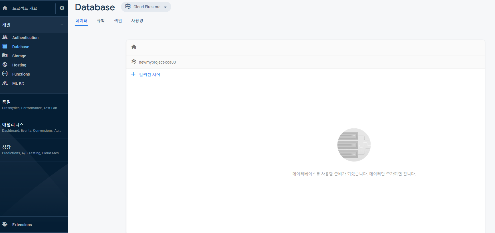495x233 pixels.
Task: Click Crashlytics, Performance, Test Lab subtitle
Action: (31, 108)
